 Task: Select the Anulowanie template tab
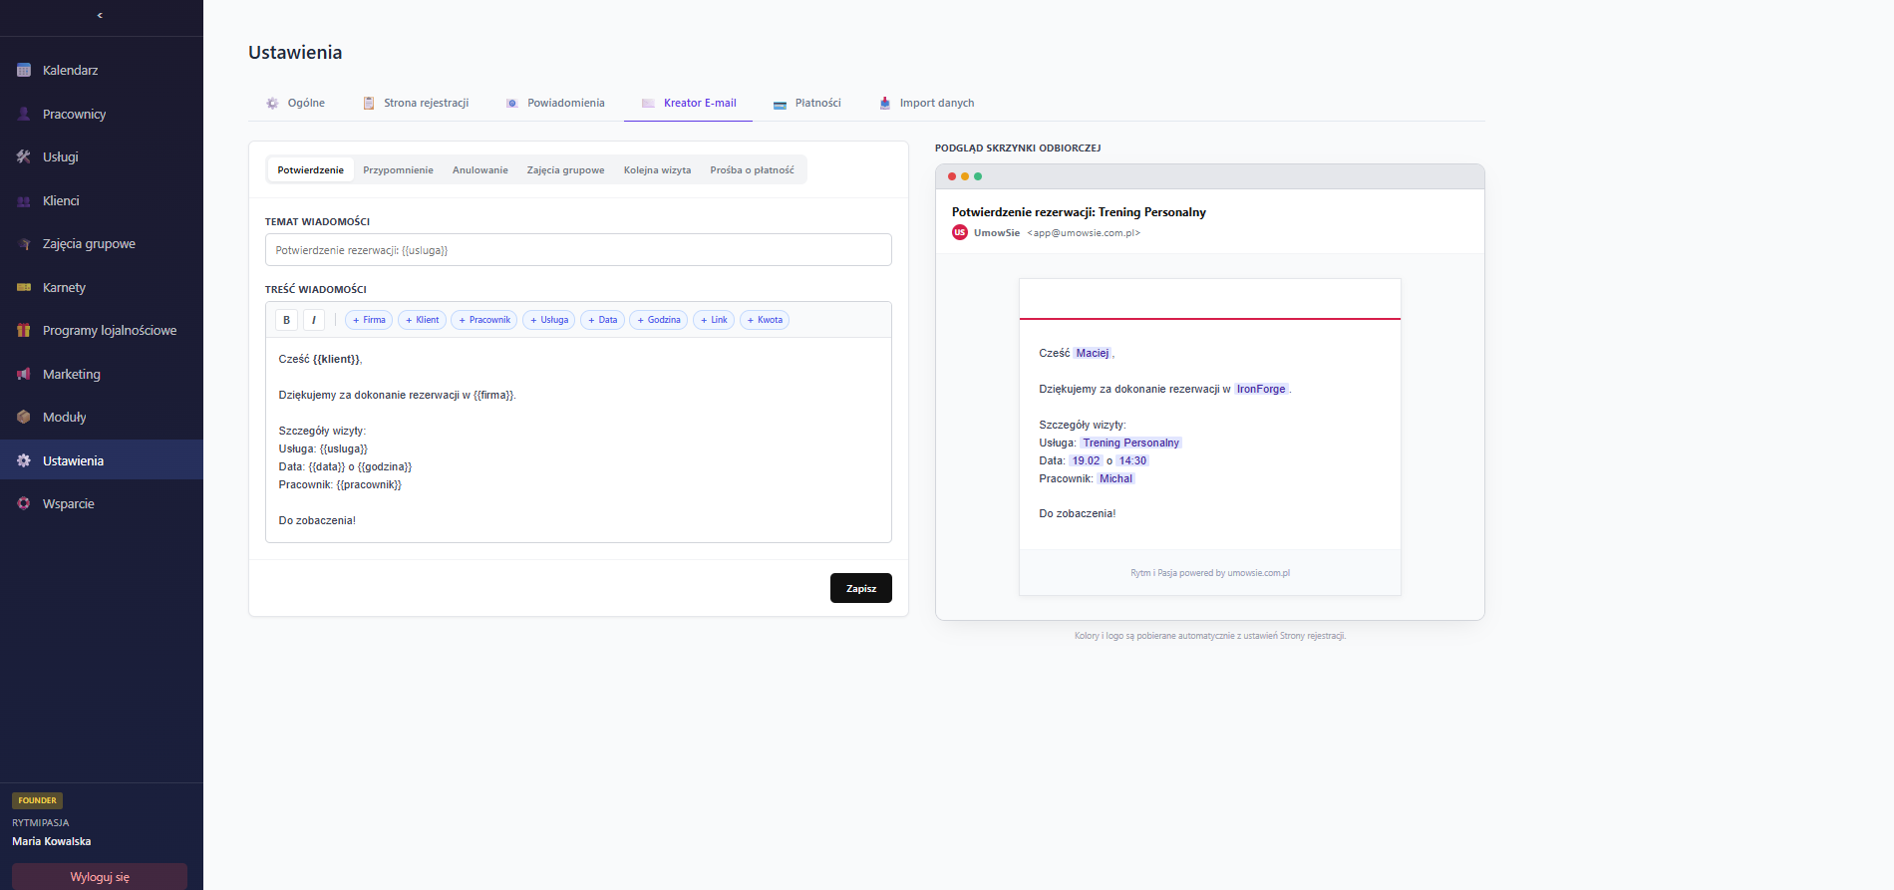pos(480,169)
